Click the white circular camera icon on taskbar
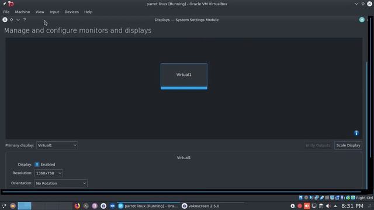Image resolution: width=374 pixels, height=210 pixels. click(103, 206)
